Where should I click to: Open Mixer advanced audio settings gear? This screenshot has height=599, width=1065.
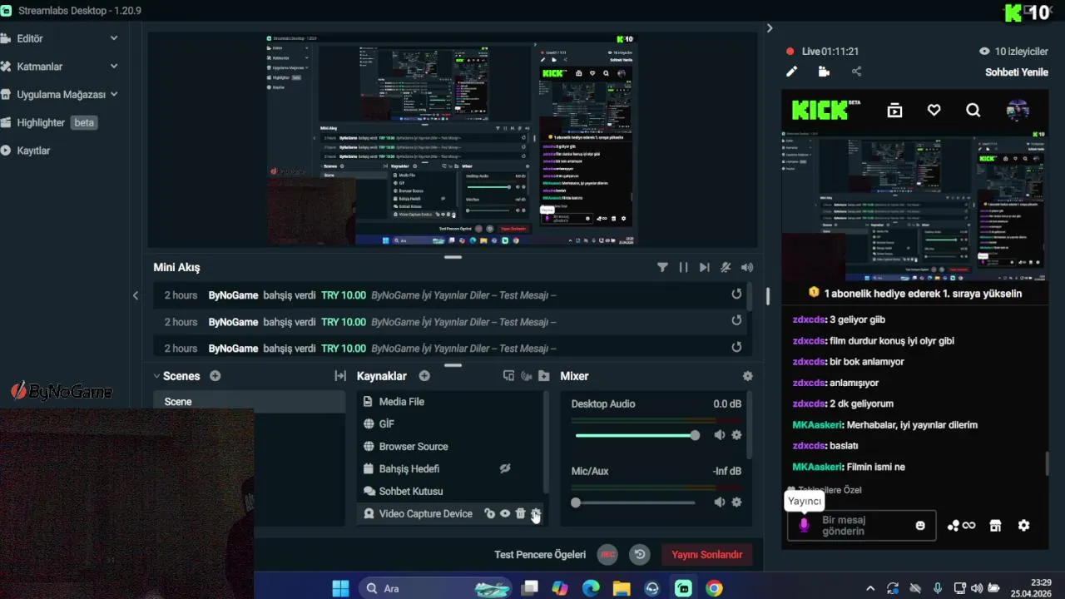point(748,376)
